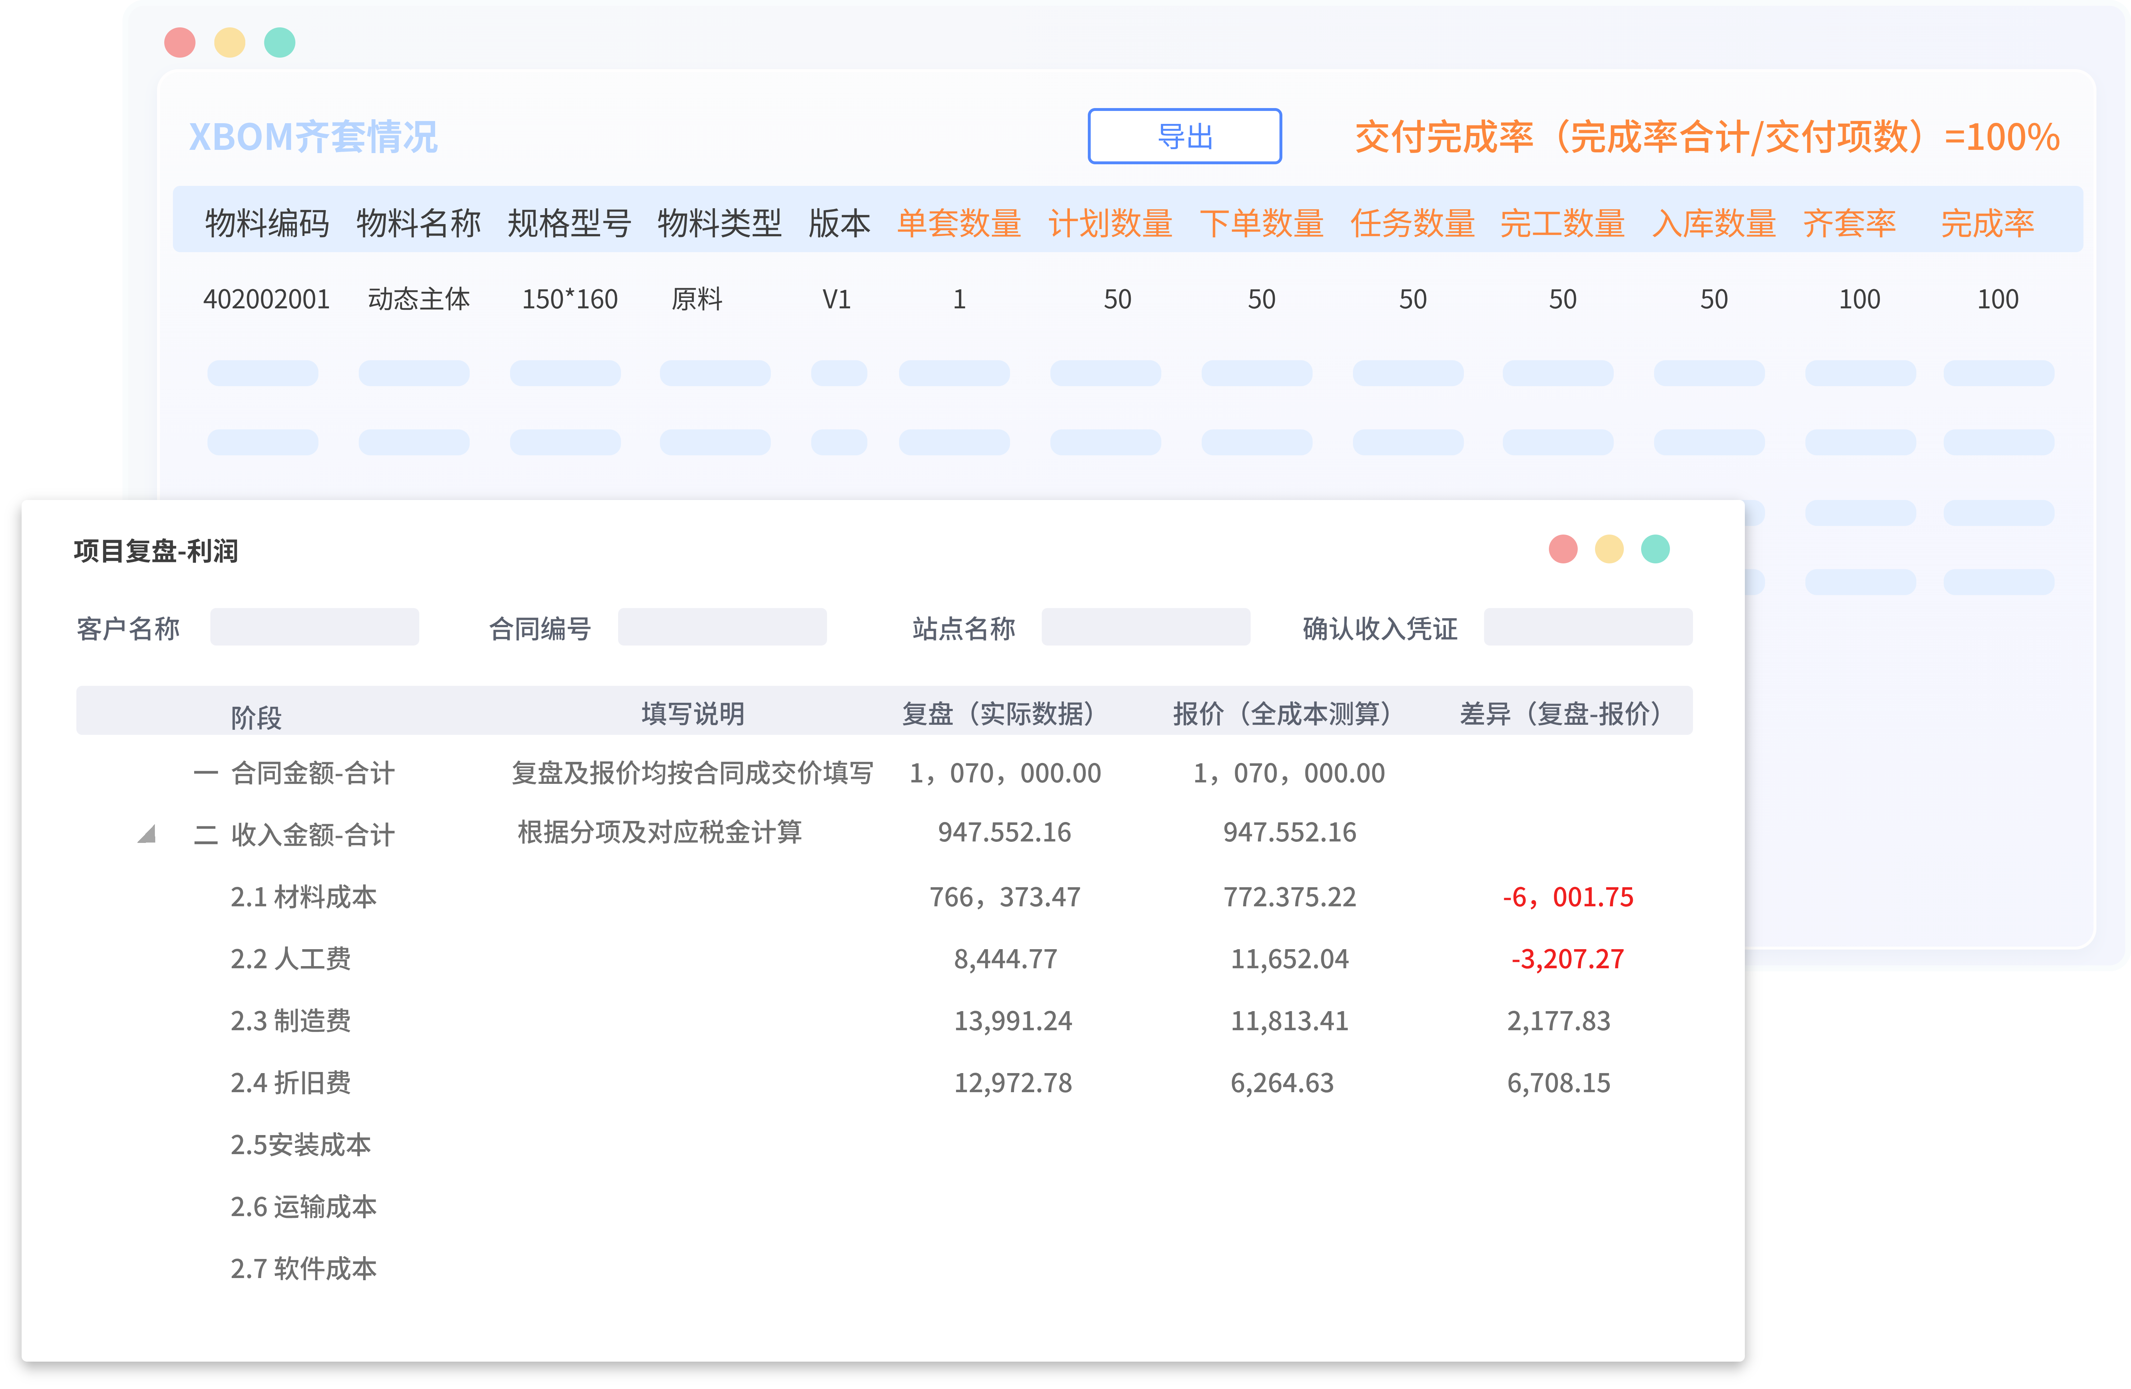
Task: Click the 差异（复盘-报价） column header
Action: tap(1561, 714)
